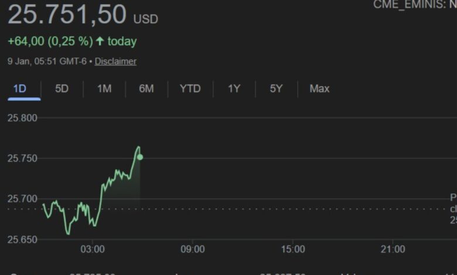Click the USD currency label
The image size is (457, 275).
tap(145, 19)
